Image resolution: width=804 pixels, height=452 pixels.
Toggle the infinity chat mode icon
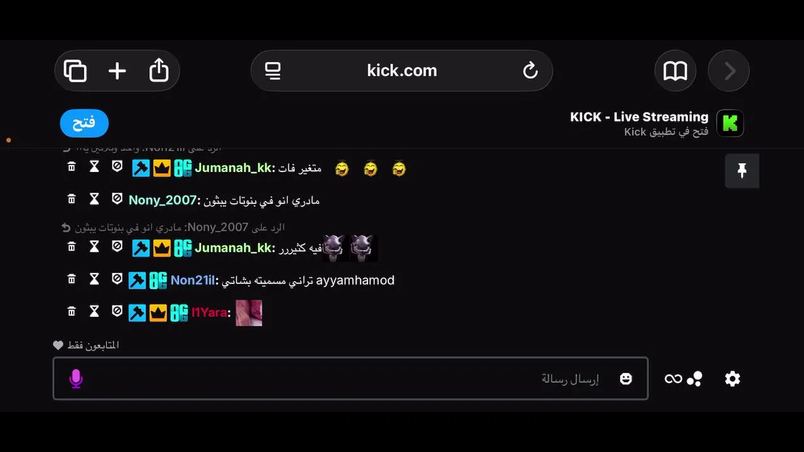[x=673, y=379]
